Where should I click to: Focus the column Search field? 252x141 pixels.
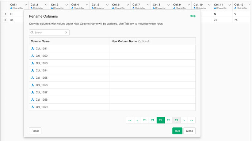point(49,33)
